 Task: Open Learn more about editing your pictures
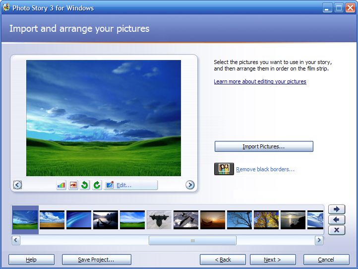[x=260, y=81]
